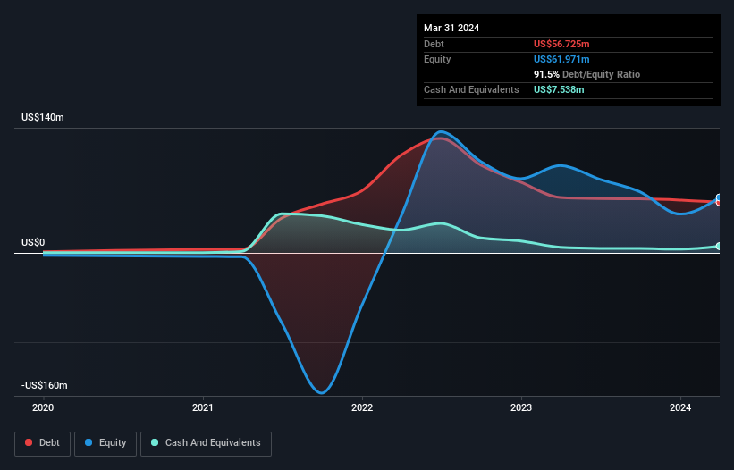The image size is (734, 470).
Task: Click the 2023 x-axis label
Action: point(521,407)
